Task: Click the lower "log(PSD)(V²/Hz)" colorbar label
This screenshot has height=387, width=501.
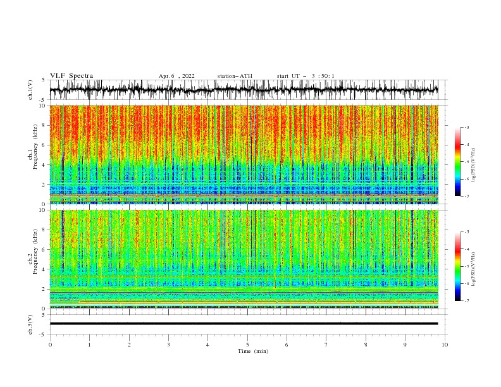Action: pyautogui.click(x=473, y=269)
